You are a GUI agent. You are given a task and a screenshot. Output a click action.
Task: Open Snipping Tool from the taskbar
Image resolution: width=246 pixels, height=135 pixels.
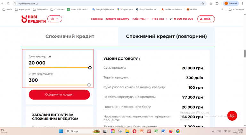(x=120, y=131)
